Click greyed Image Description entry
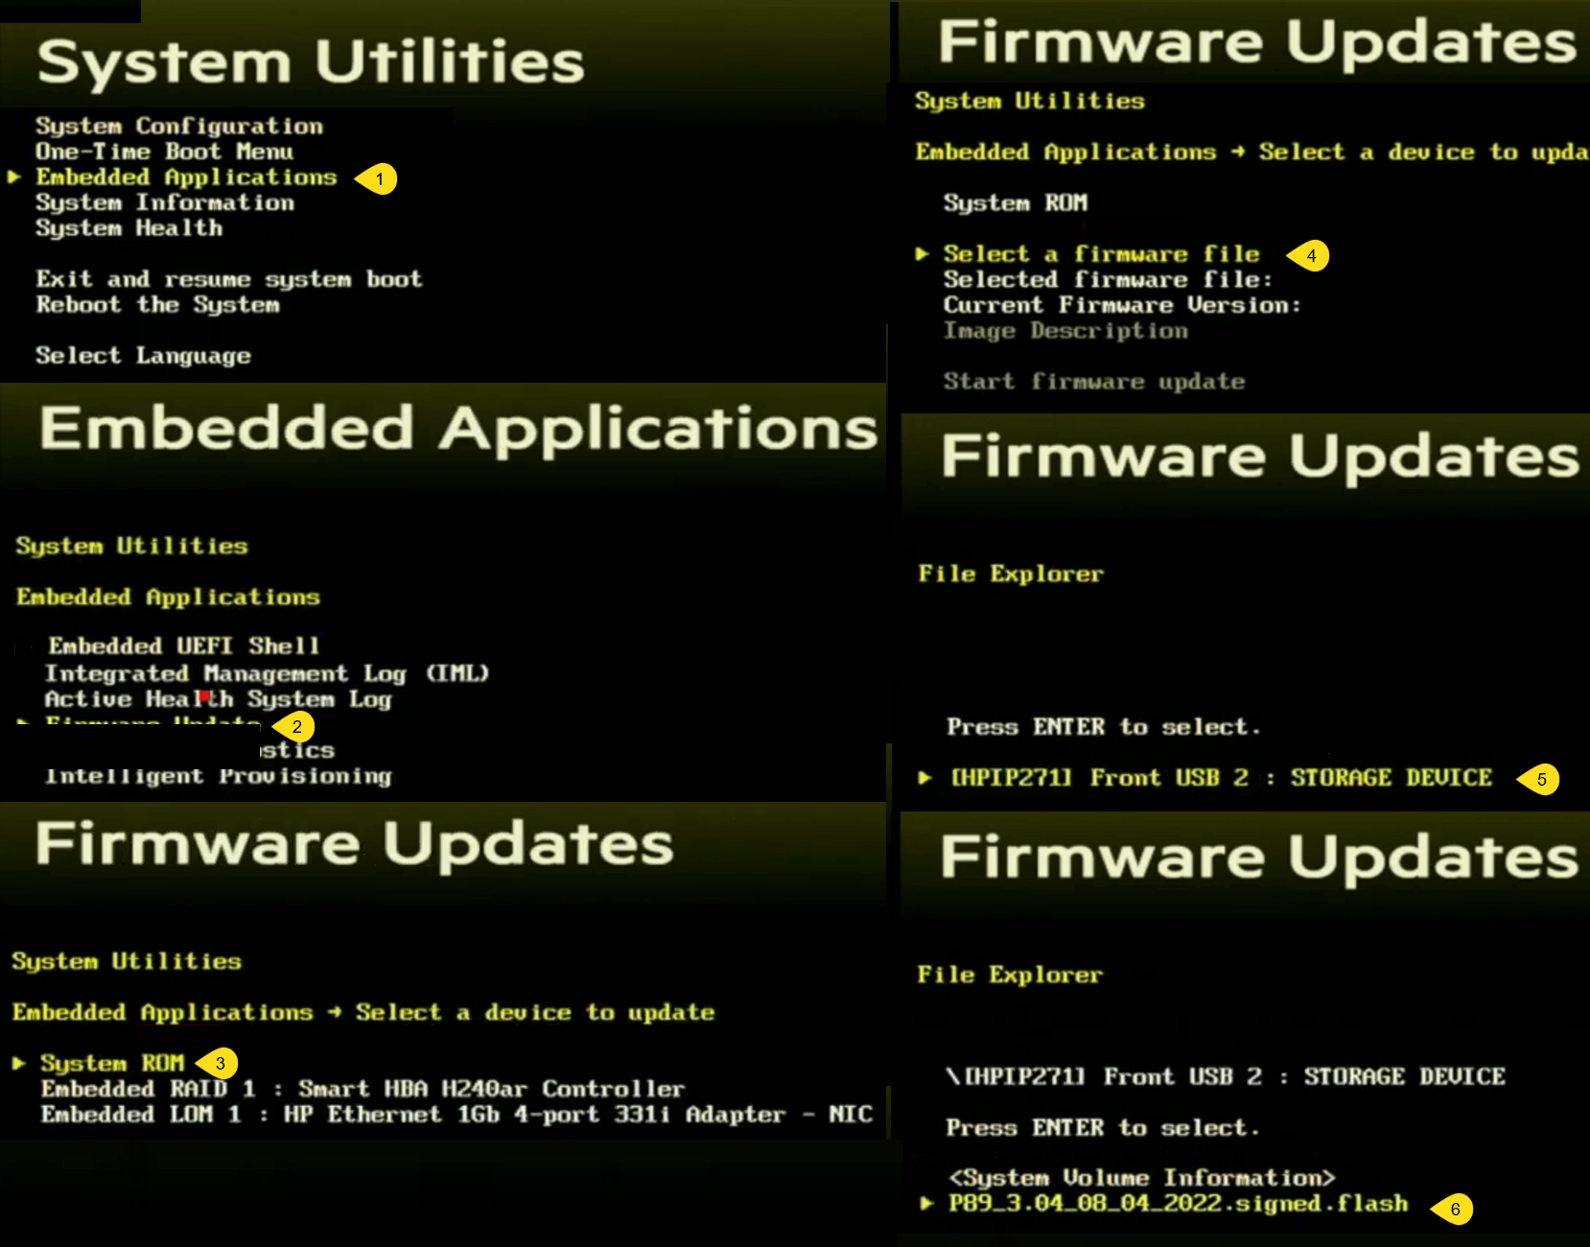The width and height of the screenshot is (1590, 1247). pyautogui.click(x=1065, y=331)
